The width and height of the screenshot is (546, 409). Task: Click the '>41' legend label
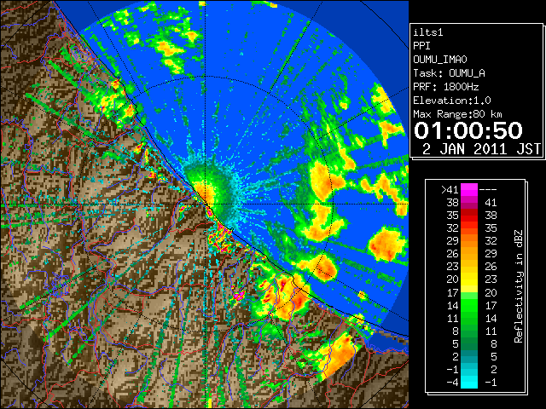[x=450, y=190]
